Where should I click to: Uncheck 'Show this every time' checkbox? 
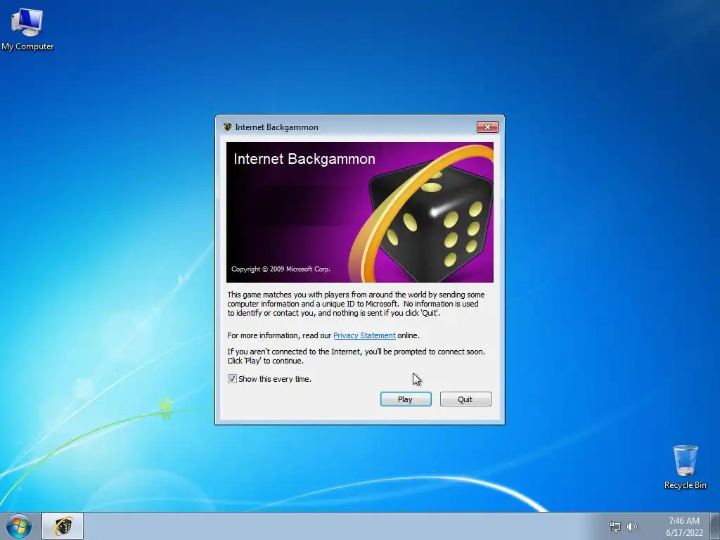pos(232,379)
